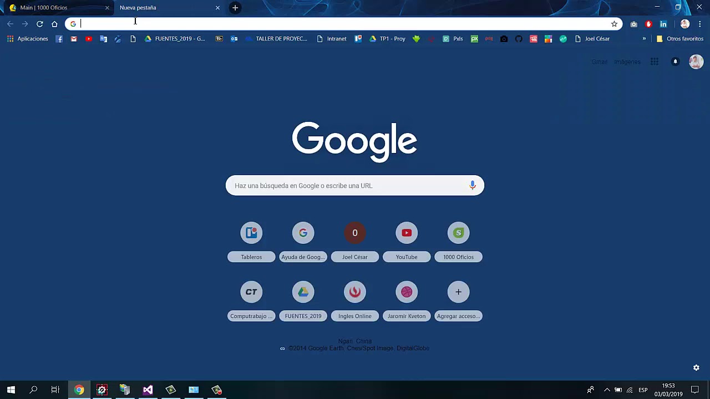710x399 pixels.
Task: Open the FUENTES_2019 shortcut tile
Action: point(303,301)
